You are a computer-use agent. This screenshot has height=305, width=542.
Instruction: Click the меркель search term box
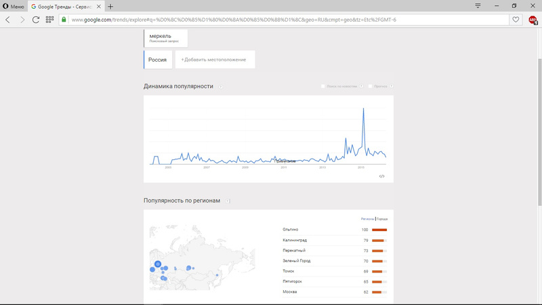tap(165, 38)
